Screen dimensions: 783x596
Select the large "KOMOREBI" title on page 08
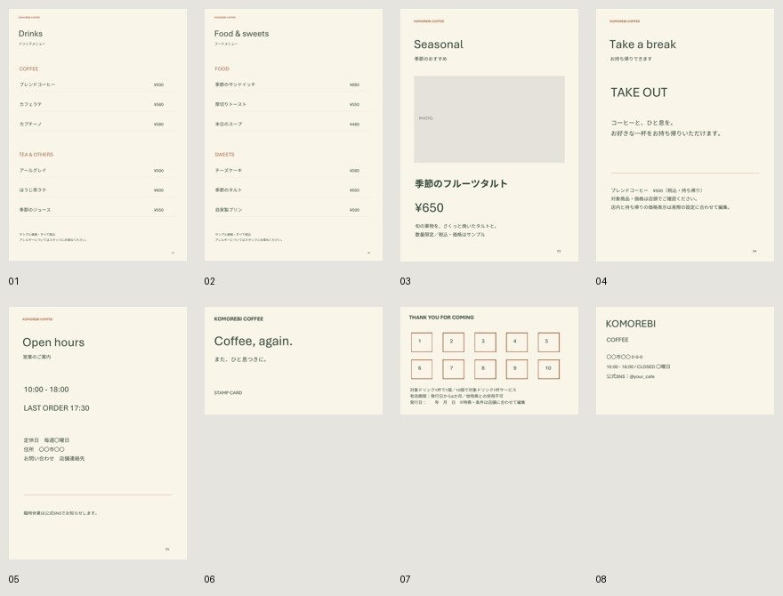[631, 324]
